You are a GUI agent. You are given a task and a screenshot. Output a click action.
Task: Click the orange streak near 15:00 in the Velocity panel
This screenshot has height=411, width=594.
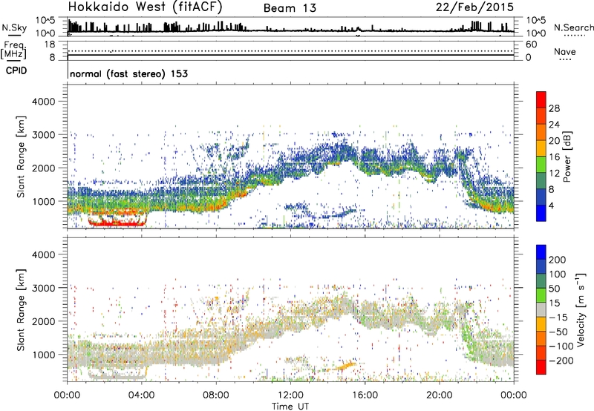point(345,366)
